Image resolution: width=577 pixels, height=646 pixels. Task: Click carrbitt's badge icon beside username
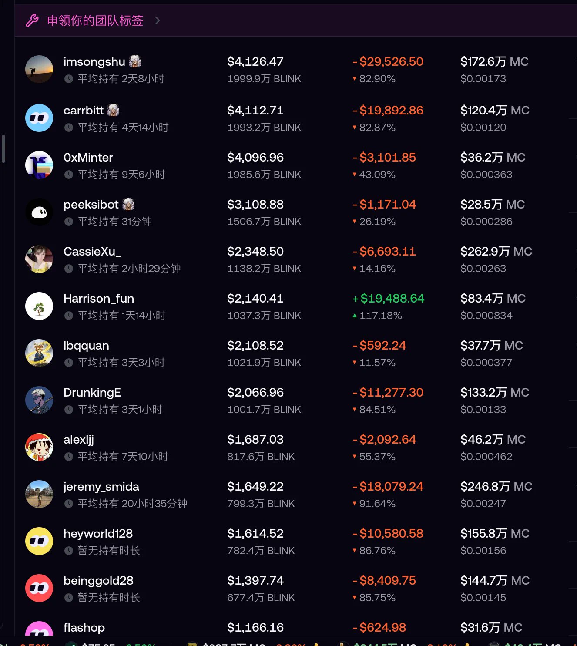113,110
